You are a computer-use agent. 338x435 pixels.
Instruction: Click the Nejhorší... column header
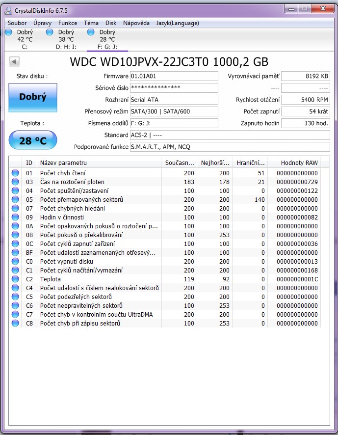pos(214,163)
